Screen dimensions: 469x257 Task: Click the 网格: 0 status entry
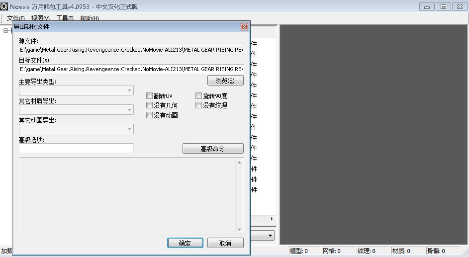337,251
